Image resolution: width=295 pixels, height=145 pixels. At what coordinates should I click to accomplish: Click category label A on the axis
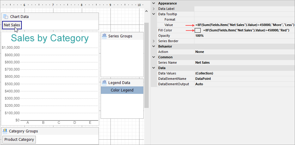[28, 123]
